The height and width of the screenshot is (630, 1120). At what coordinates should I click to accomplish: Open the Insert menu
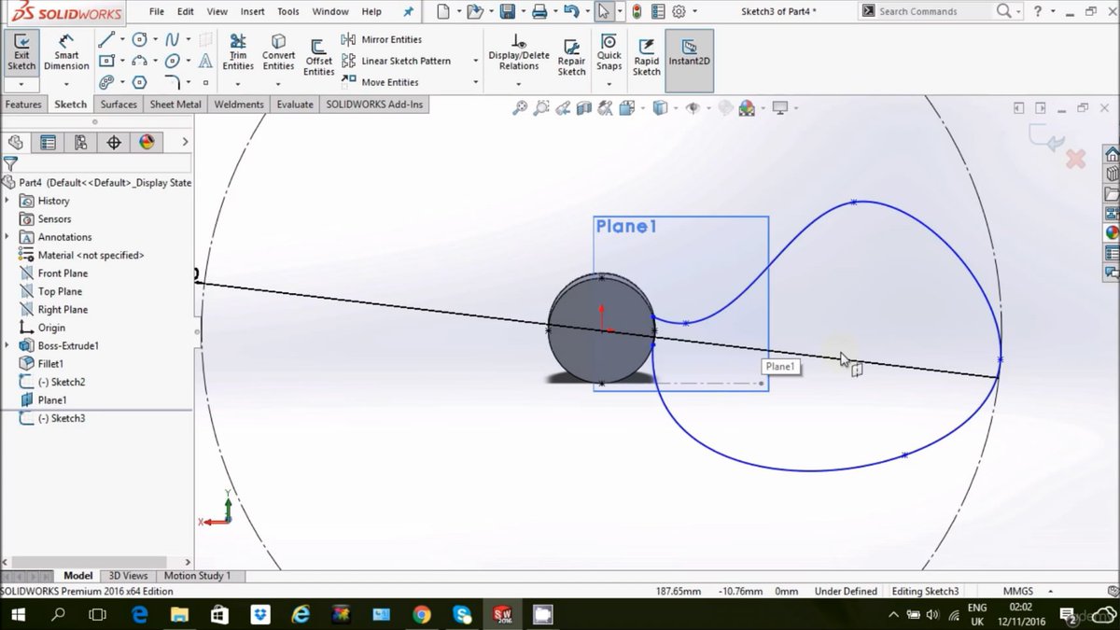pos(252,11)
